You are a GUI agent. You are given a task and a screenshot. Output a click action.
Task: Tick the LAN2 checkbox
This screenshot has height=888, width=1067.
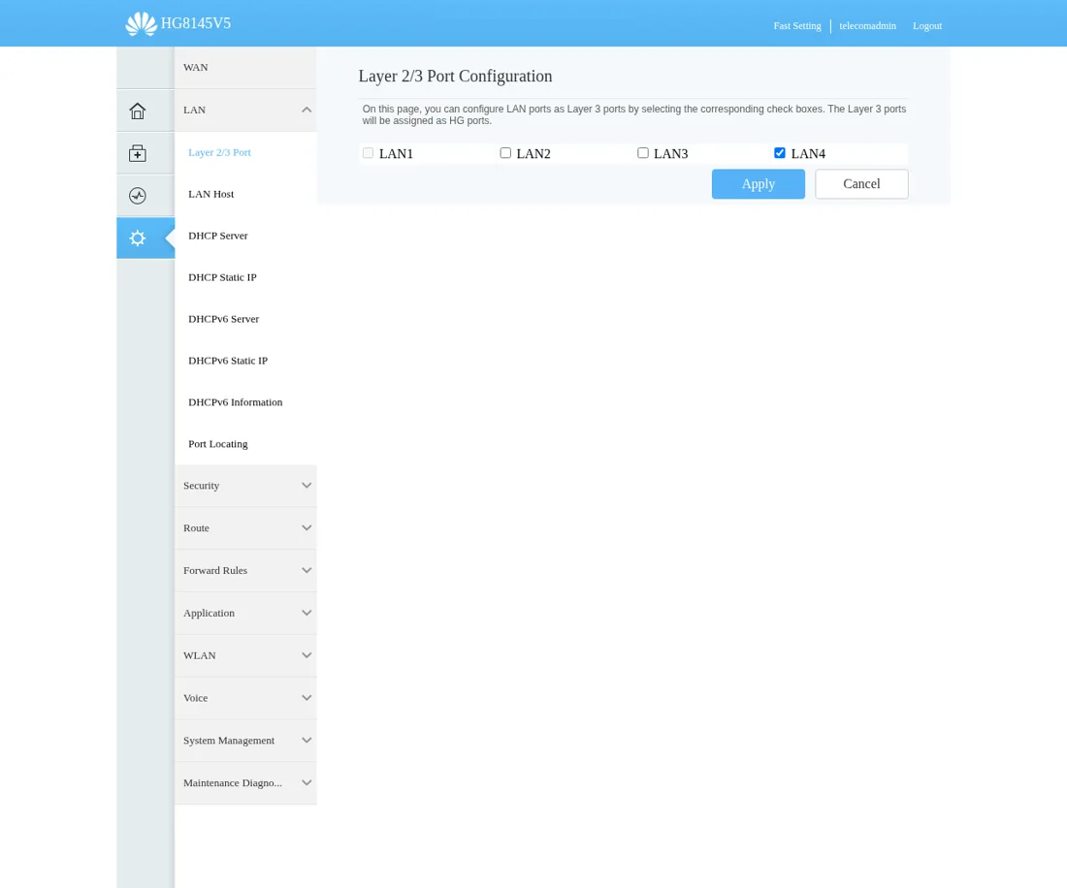[x=505, y=153]
